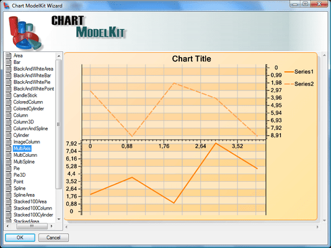Choose the Column chart template
This screenshot has height=248, width=331.
tap(20, 115)
